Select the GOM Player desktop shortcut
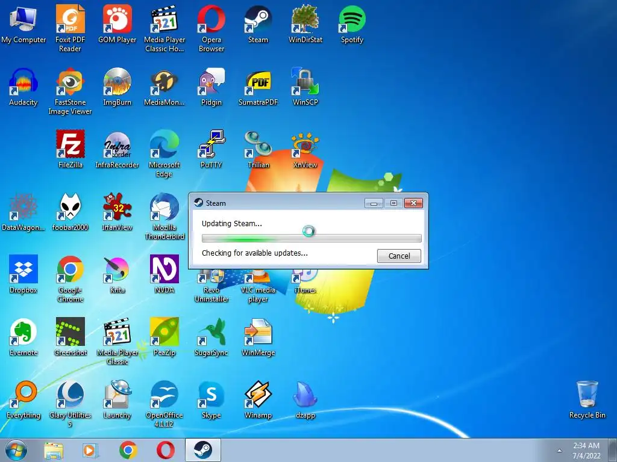617x462 pixels. coord(117,25)
